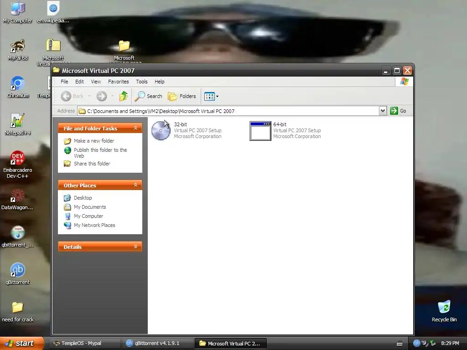Click qBittorrent system tray icon

[x=416, y=343]
